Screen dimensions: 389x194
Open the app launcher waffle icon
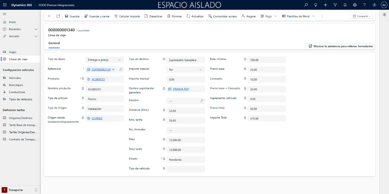click(5, 5)
